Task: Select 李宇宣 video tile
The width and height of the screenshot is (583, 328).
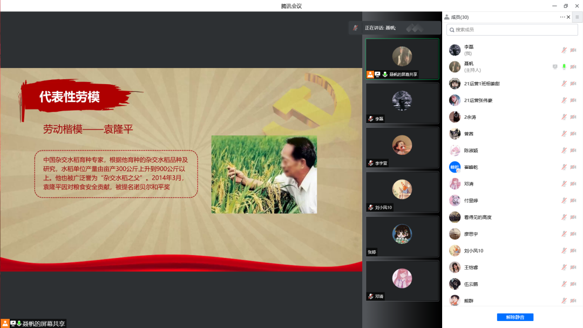Action: click(402, 146)
